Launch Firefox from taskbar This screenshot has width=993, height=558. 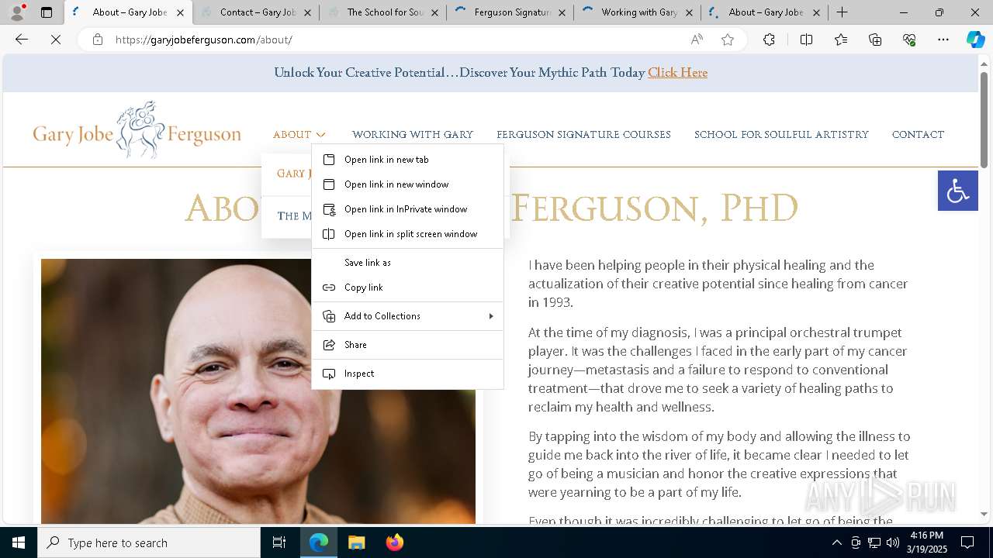(x=395, y=542)
